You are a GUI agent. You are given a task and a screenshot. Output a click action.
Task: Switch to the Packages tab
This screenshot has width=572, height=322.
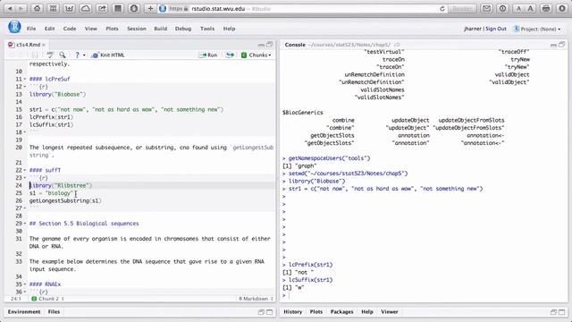pos(341,312)
